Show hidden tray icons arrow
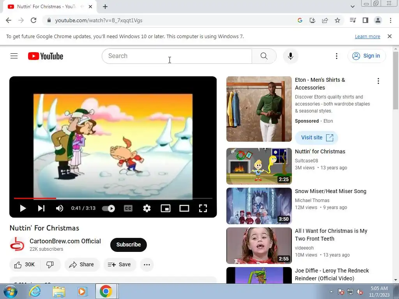 point(331,292)
